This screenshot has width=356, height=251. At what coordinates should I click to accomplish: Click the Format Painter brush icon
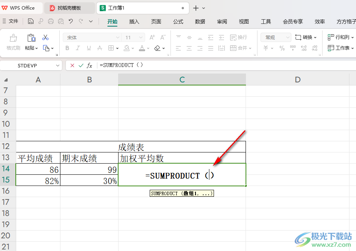[x=13, y=38]
